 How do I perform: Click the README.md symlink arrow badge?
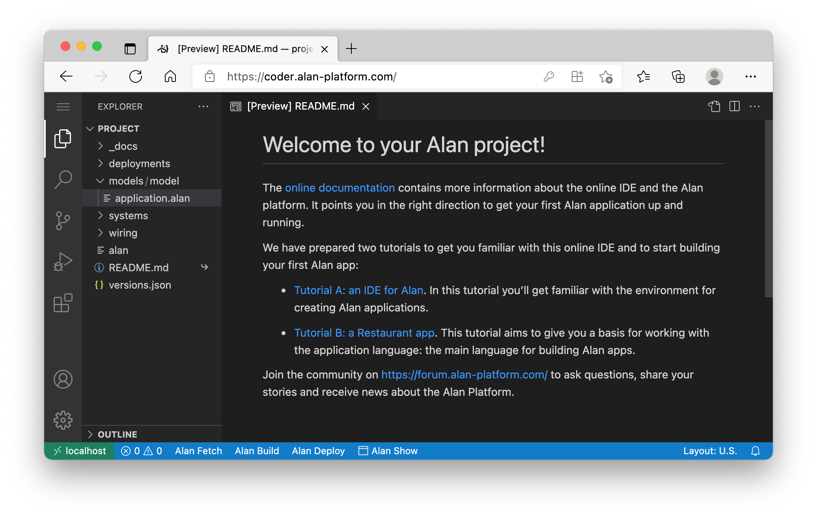click(204, 267)
